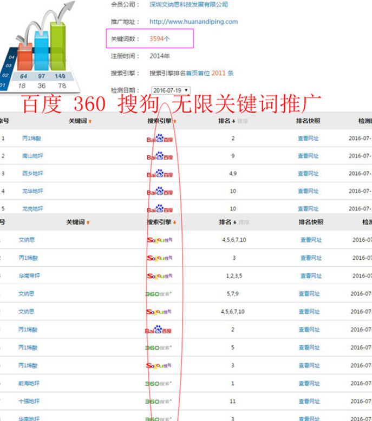Open keyword link 西乡地坪

32,174
